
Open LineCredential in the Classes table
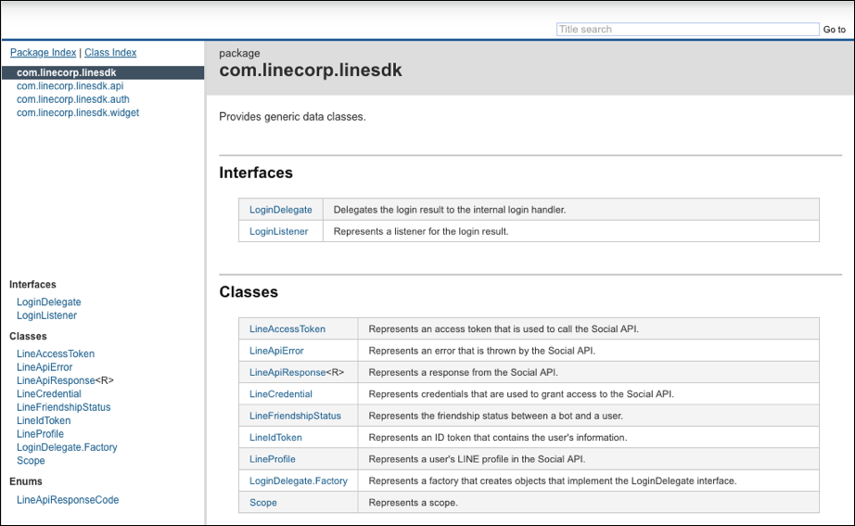coord(281,394)
